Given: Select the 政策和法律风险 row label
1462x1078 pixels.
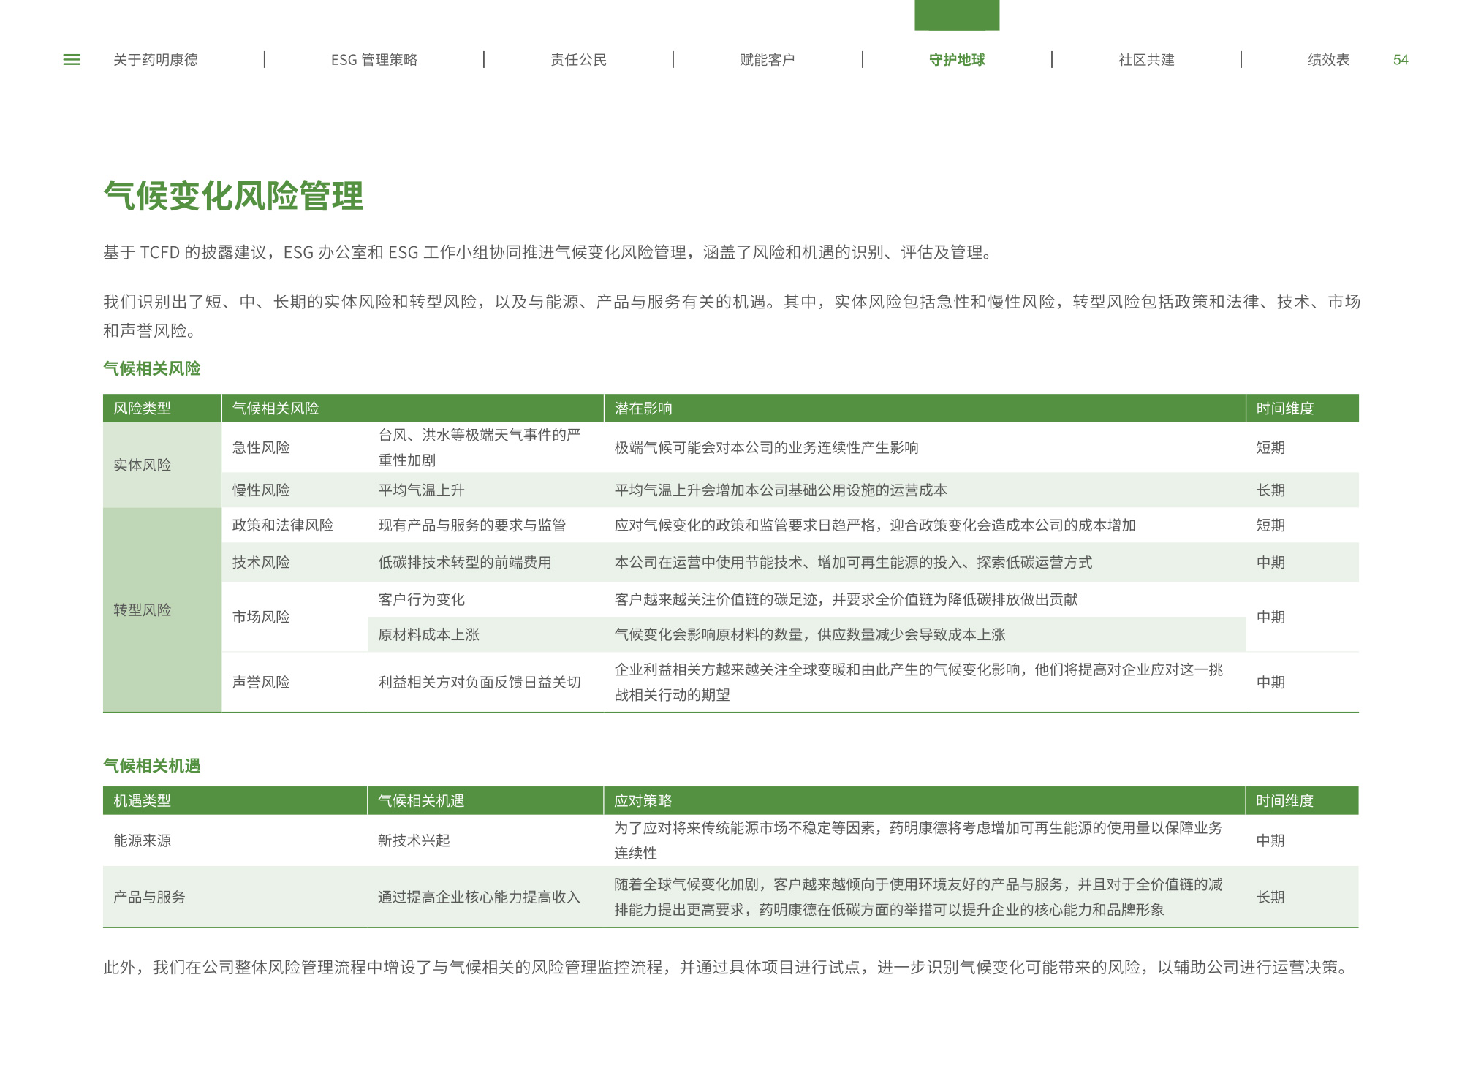Looking at the screenshot, I should coord(282,525).
